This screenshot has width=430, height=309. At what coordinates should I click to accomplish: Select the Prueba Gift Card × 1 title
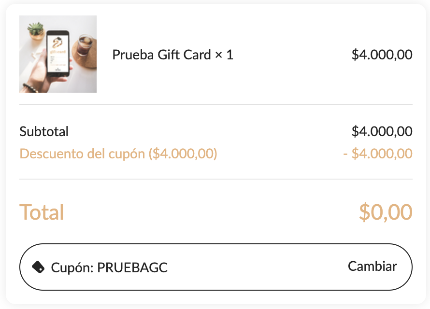click(173, 55)
